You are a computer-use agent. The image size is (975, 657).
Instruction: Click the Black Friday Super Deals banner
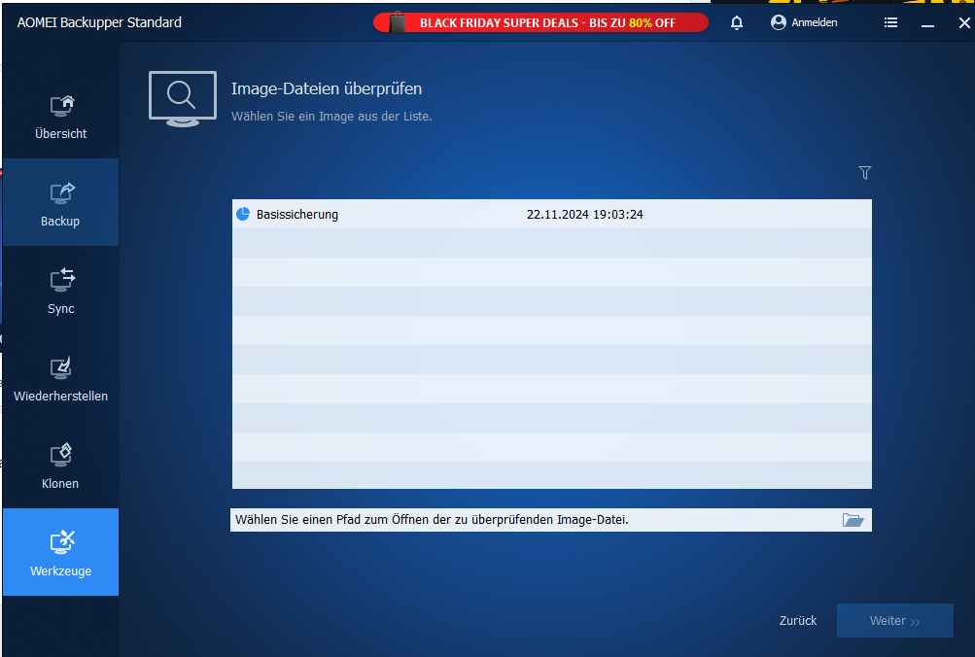540,23
